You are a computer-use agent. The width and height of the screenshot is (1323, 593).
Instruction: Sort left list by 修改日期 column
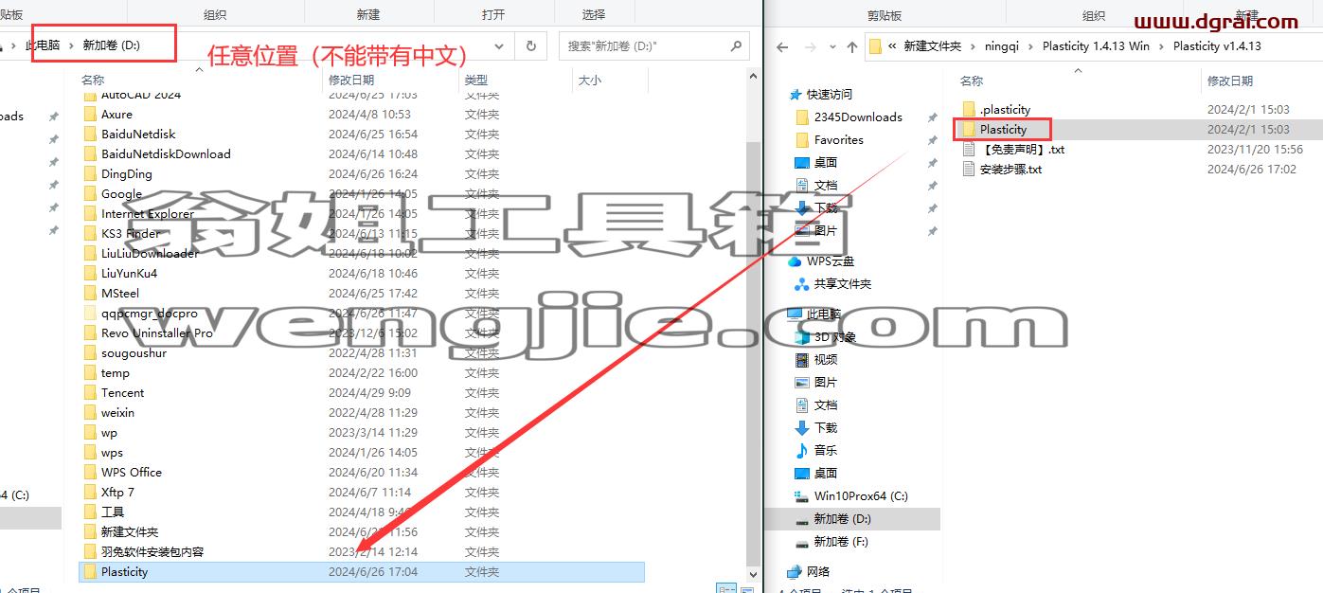coord(351,81)
